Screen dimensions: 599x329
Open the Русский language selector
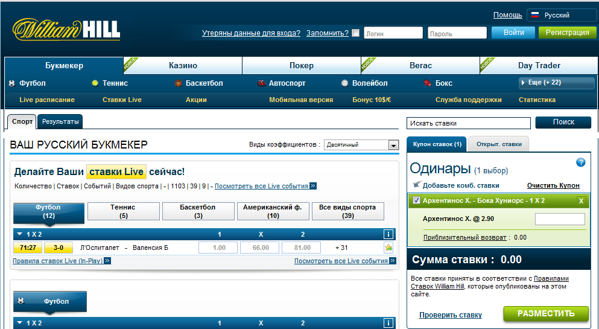click(562, 15)
